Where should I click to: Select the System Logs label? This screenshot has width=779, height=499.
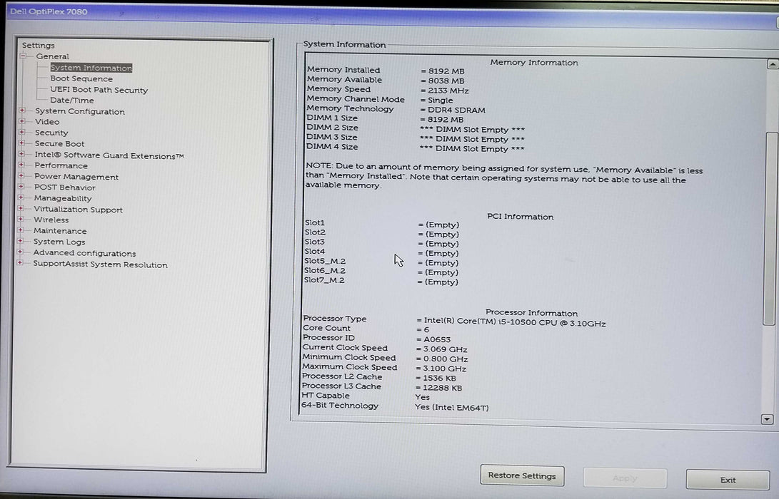(59, 242)
